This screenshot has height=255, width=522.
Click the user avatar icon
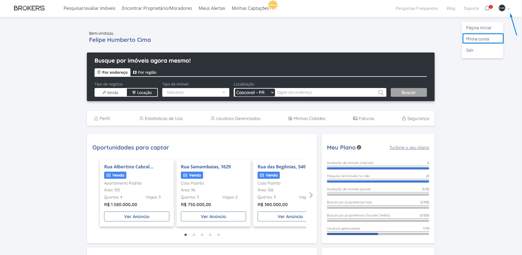502,8
